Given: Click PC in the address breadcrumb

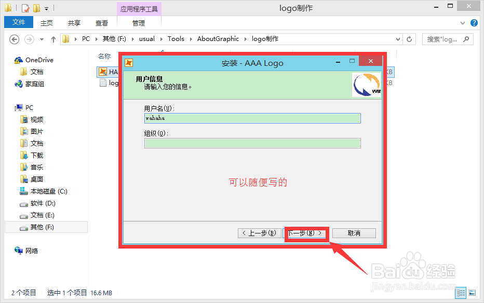Looking at the screenshot, I should (x=86, y=39).
